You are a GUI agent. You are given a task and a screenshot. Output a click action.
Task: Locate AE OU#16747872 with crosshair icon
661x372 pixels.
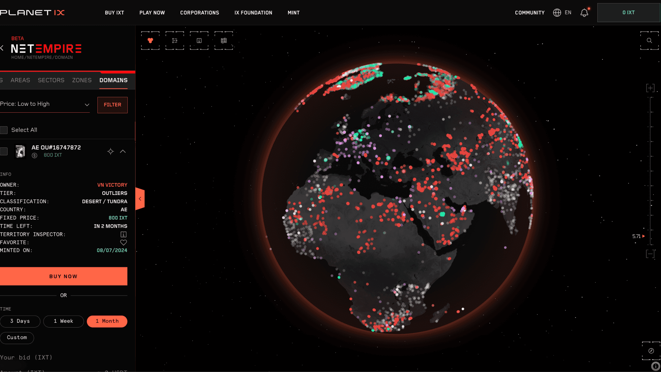pos(111,152)
